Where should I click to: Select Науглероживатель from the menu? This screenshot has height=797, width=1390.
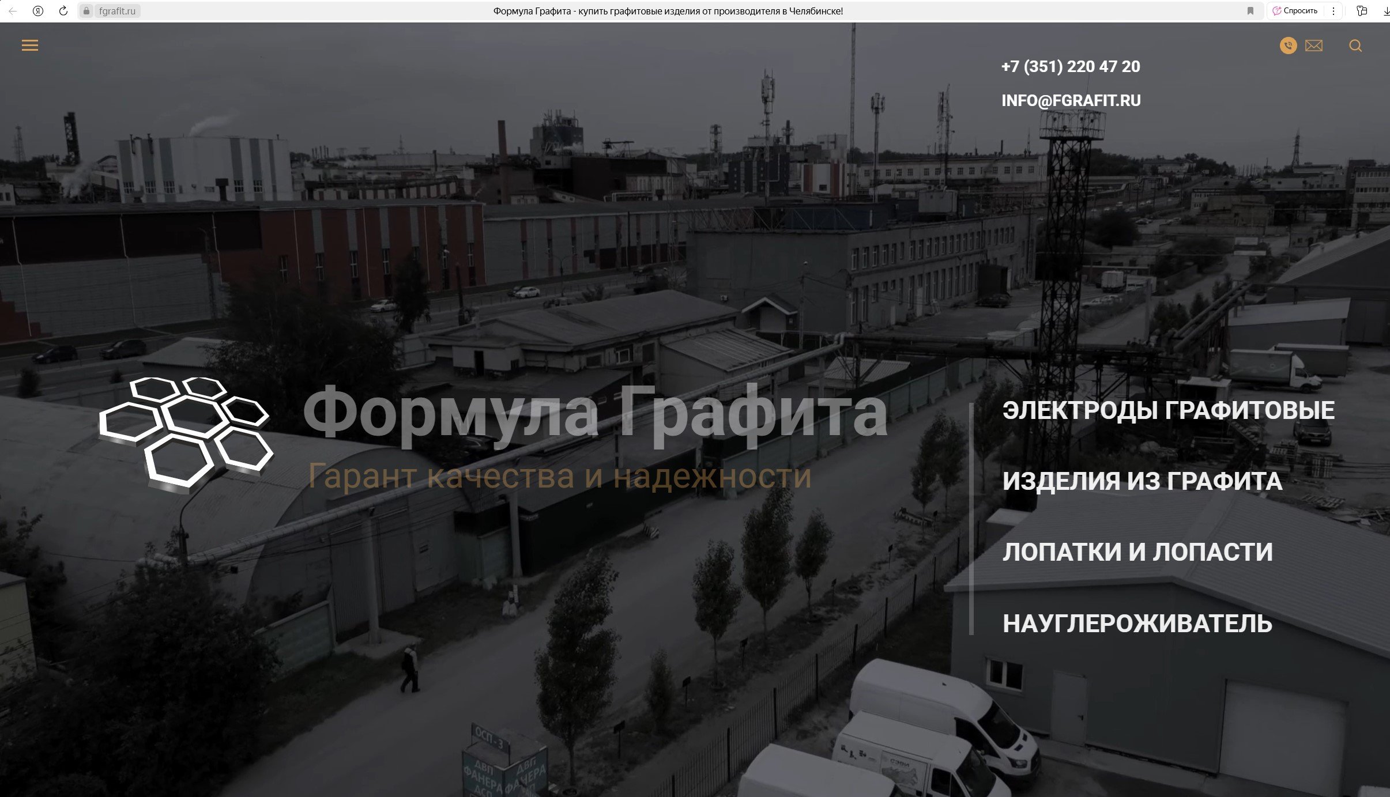click(x=1137, y=624)
